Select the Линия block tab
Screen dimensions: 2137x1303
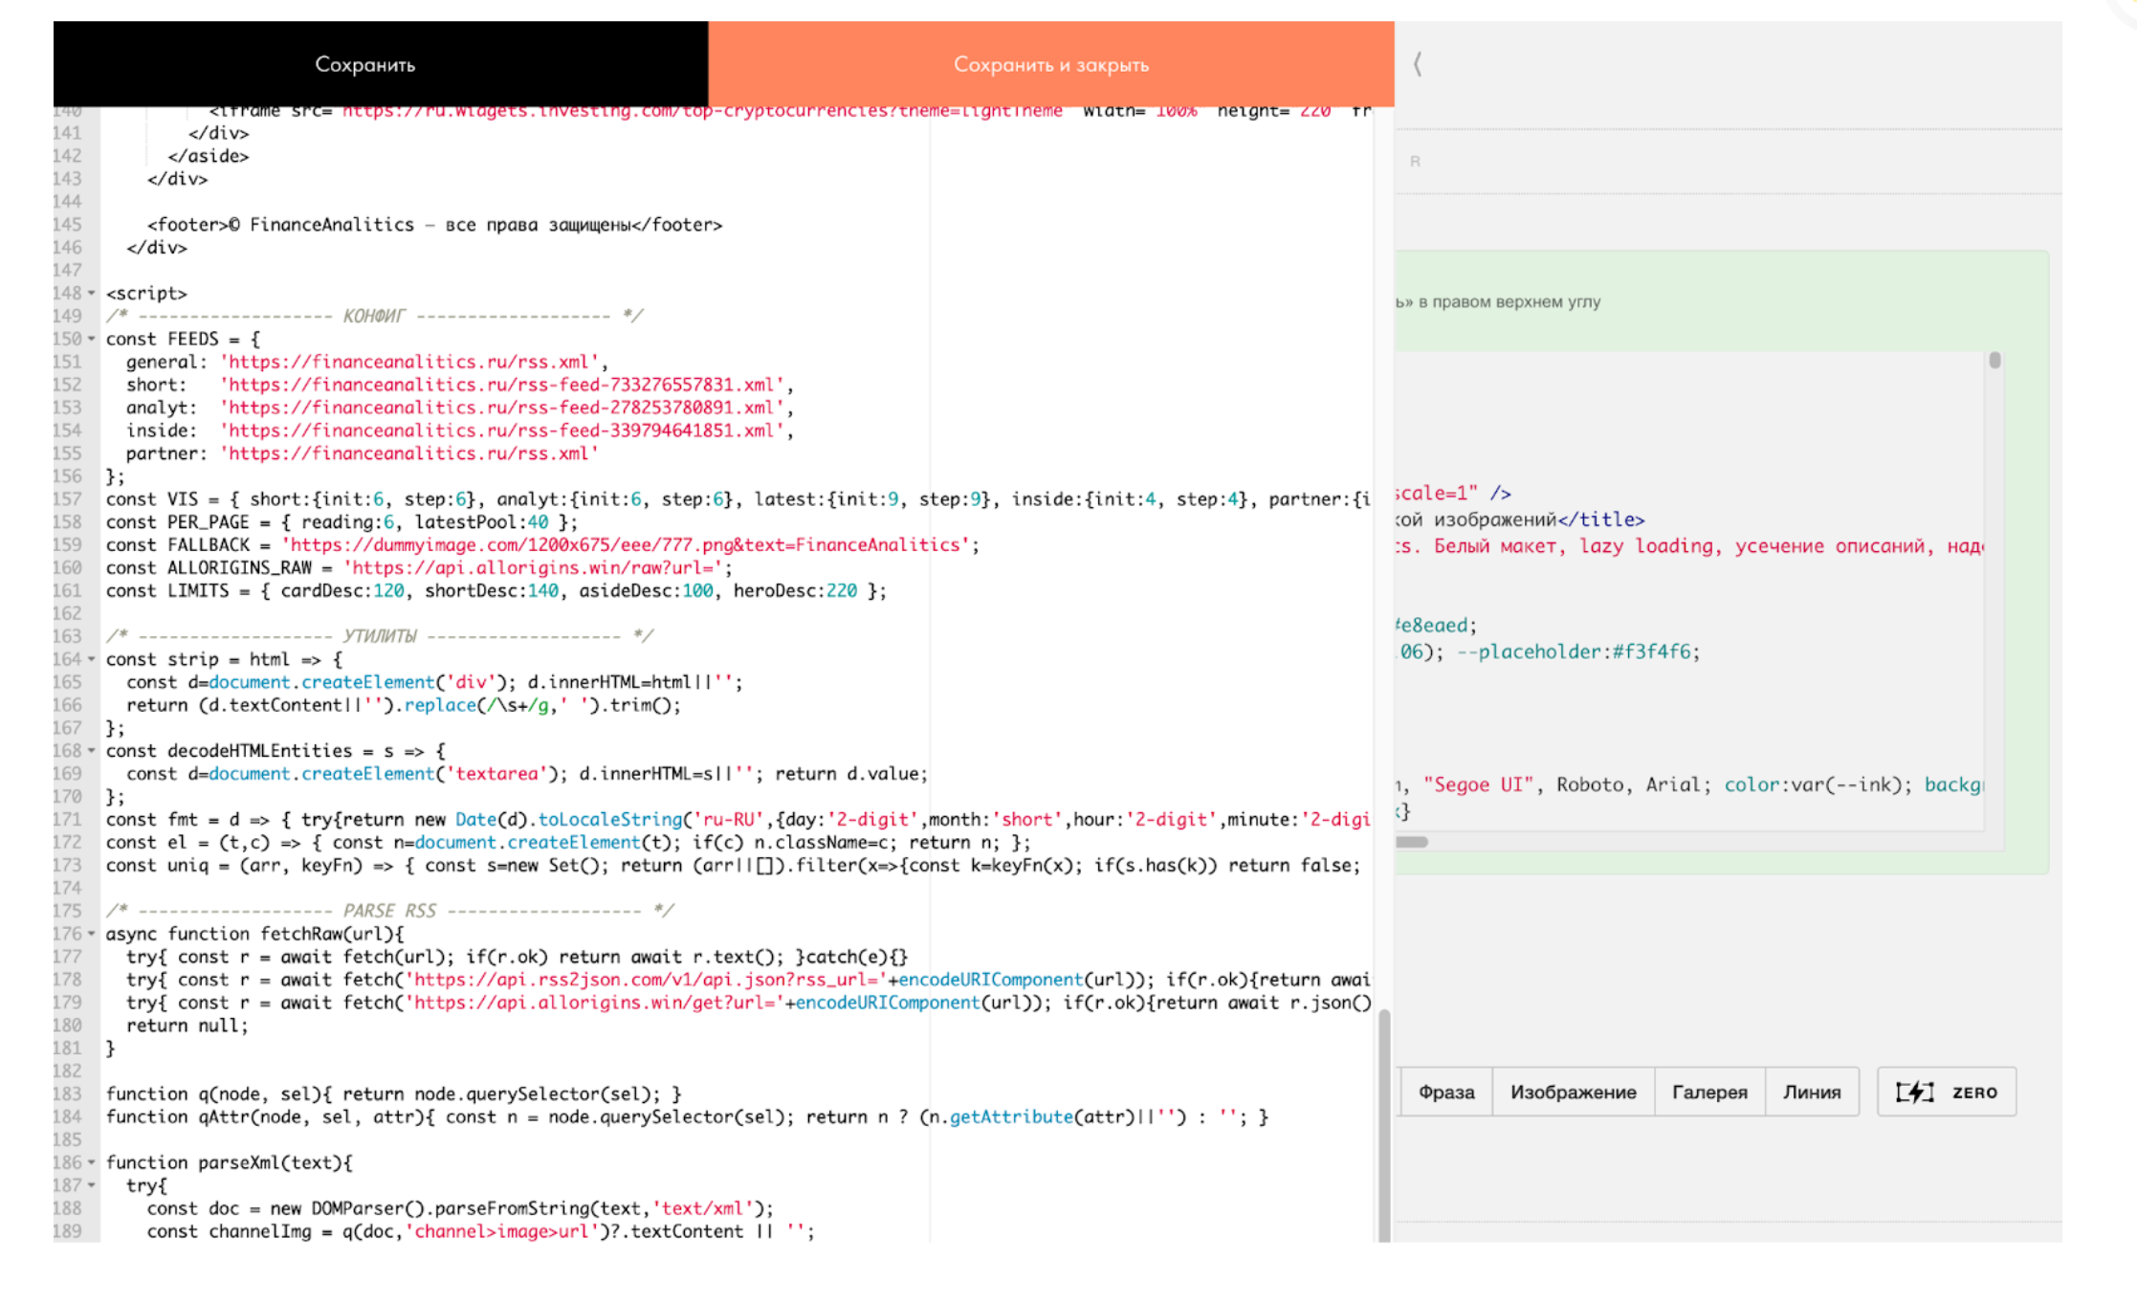click(x=1811, y=1092)
